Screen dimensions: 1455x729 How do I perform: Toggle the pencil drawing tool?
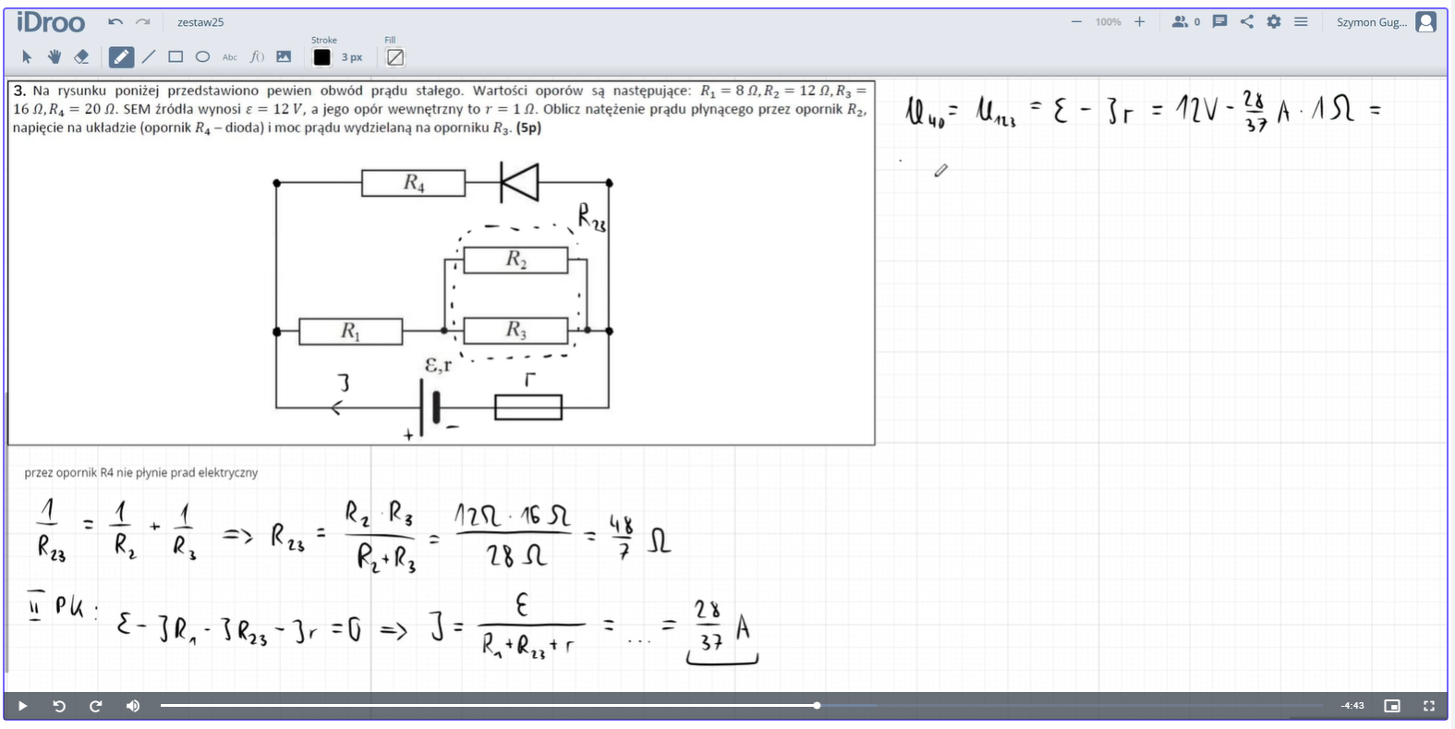pos(121,57)
